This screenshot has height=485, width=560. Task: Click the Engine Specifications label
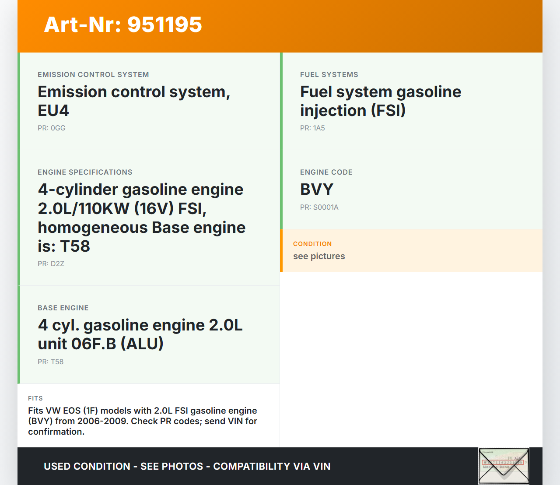pos(85,172)
